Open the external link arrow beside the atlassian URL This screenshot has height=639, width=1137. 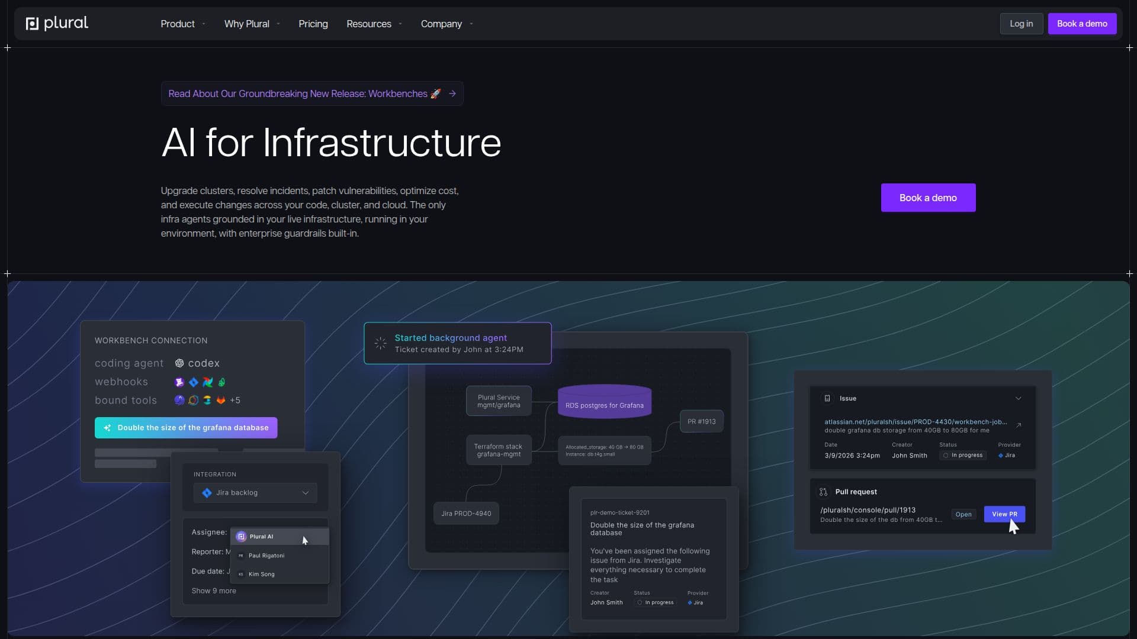click(x=1019, y=425)
